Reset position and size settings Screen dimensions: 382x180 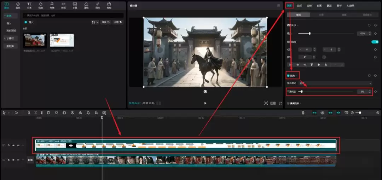pos(369,25)
